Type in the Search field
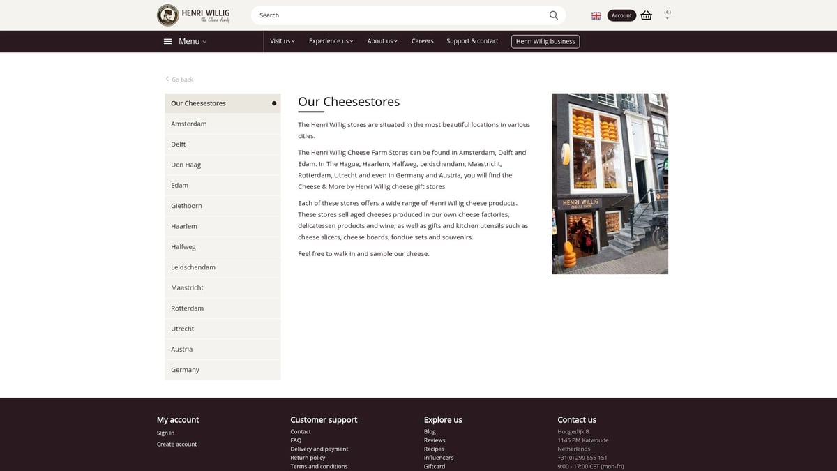The image size is (837, 471). pyautogui.click(x=398, y=15)
